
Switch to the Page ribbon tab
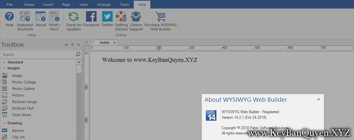click(66, 5)
